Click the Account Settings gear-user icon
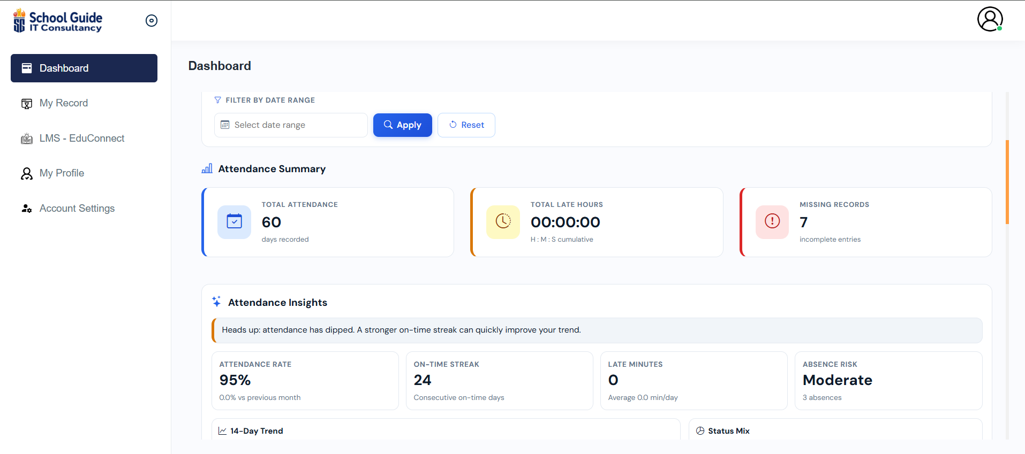 click(27, 209)
